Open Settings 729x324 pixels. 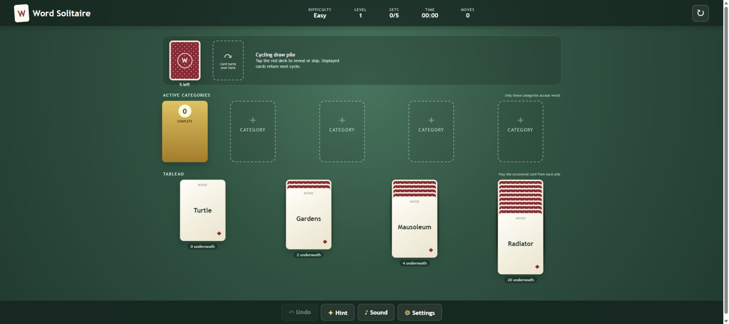(420, 313)
